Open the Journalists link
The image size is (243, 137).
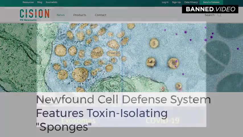point(52,2)
